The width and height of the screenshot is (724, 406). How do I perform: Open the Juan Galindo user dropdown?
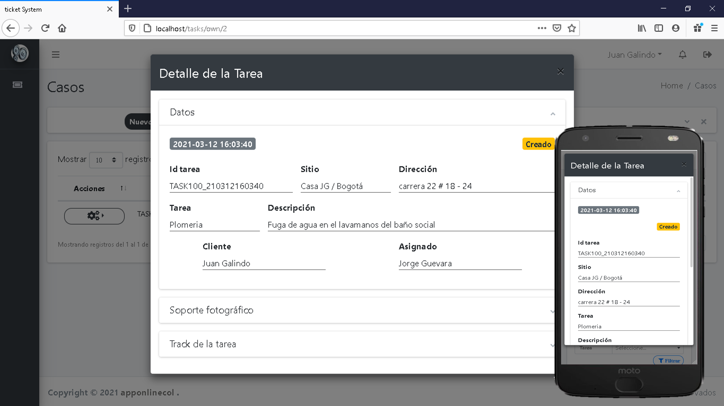(635, 55)
